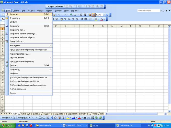Click Insert Diagram icon in Drawing toolbar
This screenshot has width=171, height=128.
click(x=55, y=118)
